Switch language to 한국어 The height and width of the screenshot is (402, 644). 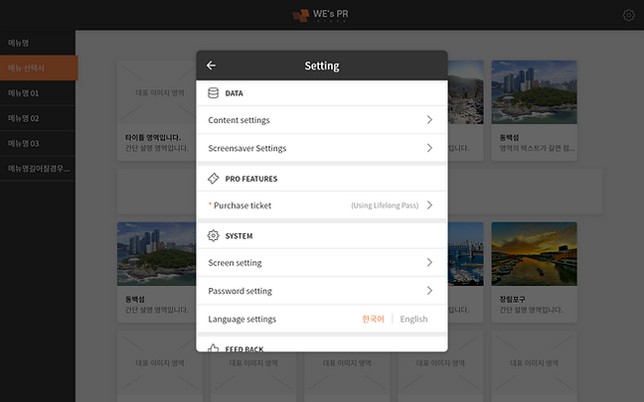point(373,320)
